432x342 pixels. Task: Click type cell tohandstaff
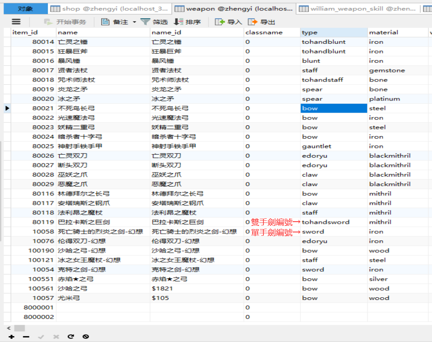tap(334, 80)
